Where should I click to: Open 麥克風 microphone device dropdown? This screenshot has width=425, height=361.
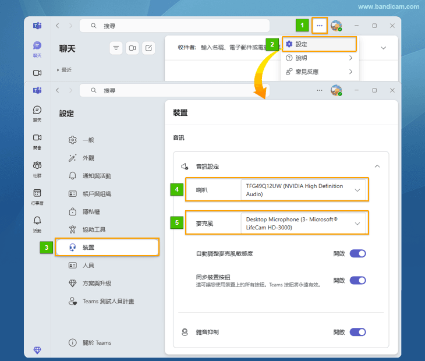(x=303, y=224)
